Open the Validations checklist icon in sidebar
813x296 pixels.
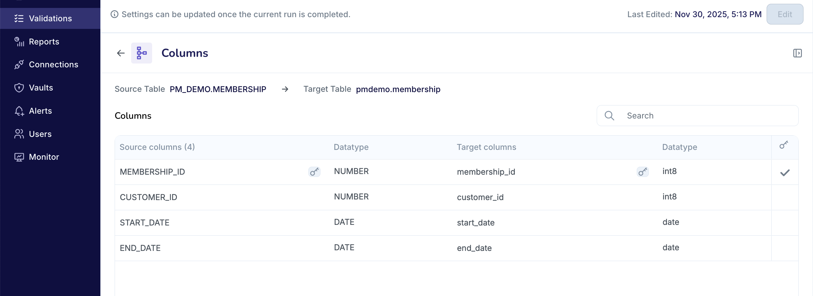coord(19,18)
